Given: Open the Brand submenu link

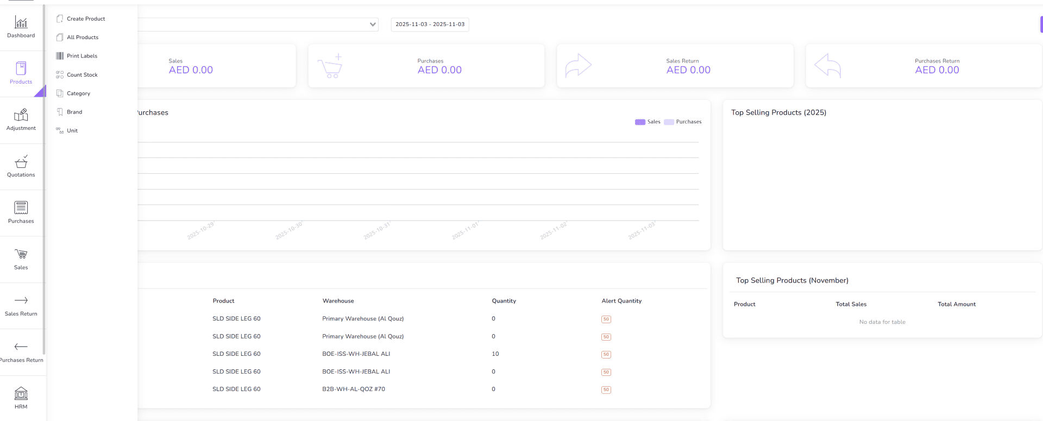Looking at the screenshot, I should tap(74, 112).
